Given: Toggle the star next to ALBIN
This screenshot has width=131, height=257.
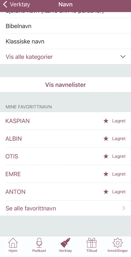Looking at the screenshot, I should coord(106,139).
